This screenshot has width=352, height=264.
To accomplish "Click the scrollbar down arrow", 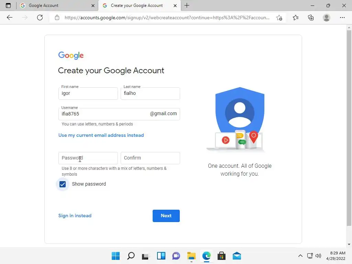I will pos(349,244).
